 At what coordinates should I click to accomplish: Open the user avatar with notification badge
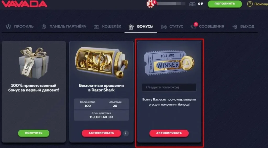(151, 4)
